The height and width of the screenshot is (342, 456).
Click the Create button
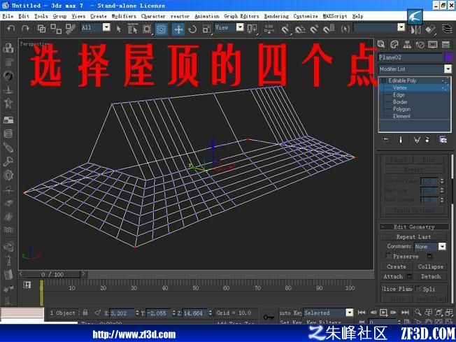coord(397,266)
